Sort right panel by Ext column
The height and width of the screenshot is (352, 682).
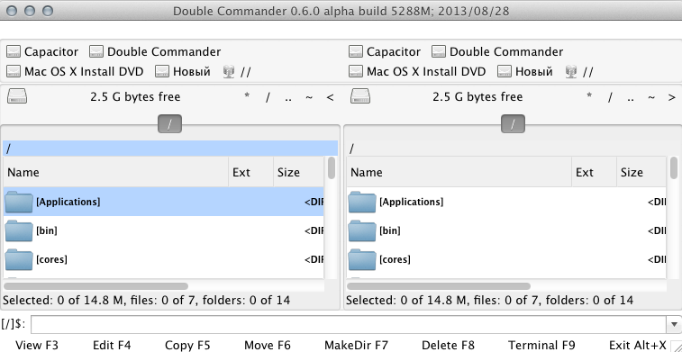coord(594,172)
